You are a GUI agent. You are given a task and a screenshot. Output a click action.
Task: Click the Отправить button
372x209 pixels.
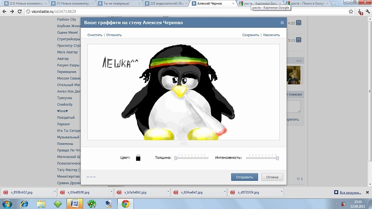[x=244, y=177]
